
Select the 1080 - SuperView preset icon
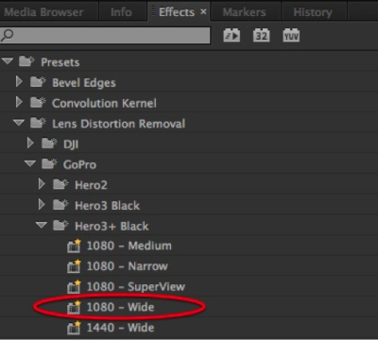click(74, 287)
